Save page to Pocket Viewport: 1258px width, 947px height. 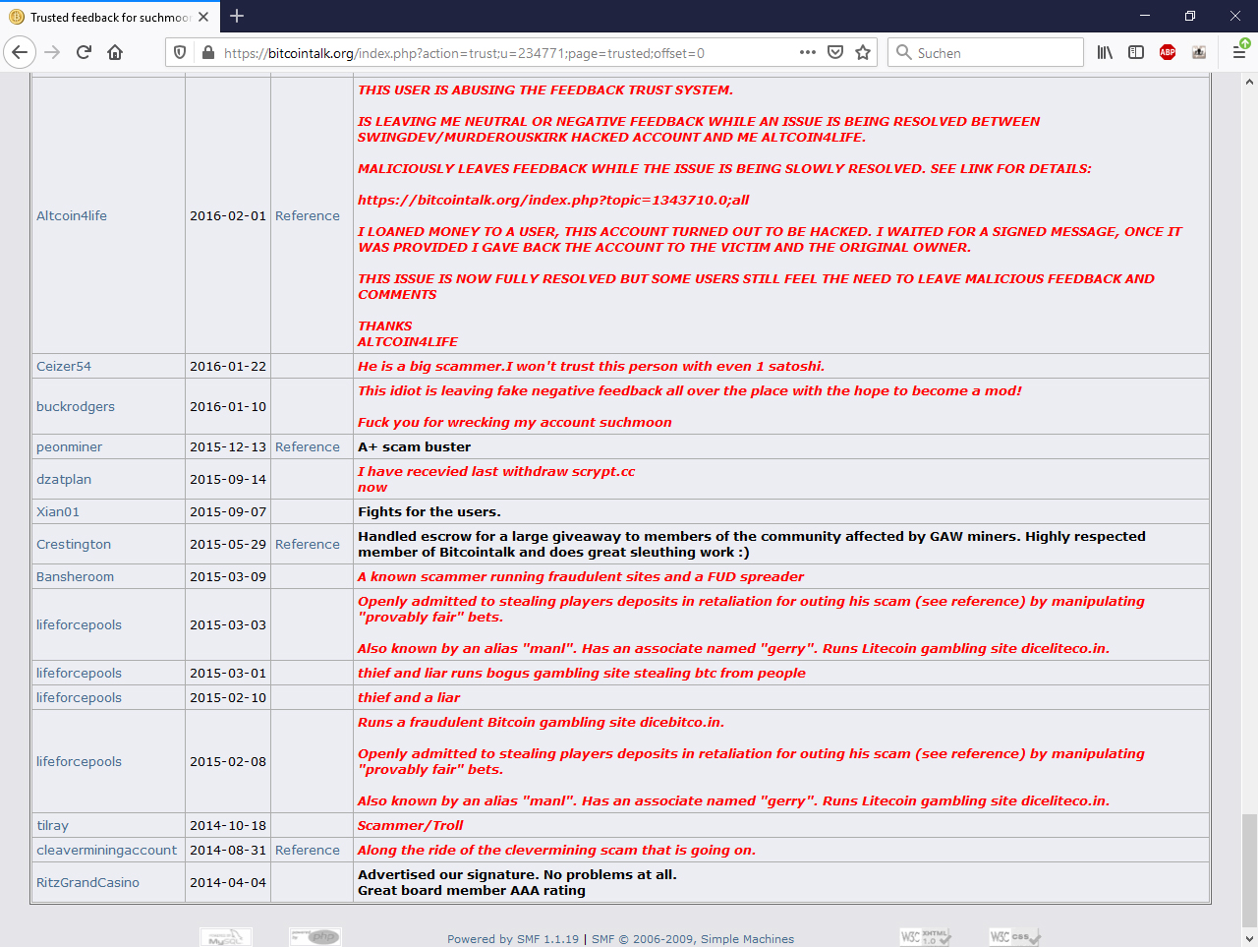pyautogui.click(x=835, y=52)
